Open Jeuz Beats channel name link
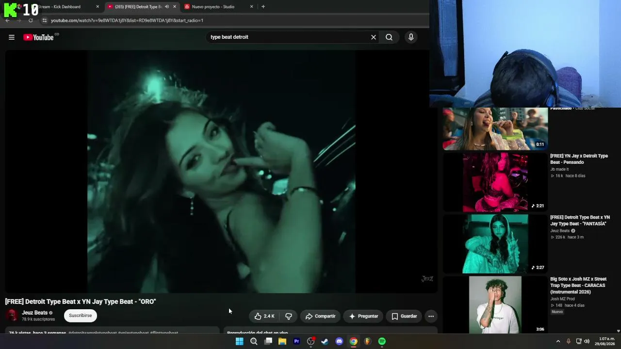The width and height of the screenshot is (621, 349). click(x=34, y=313)
